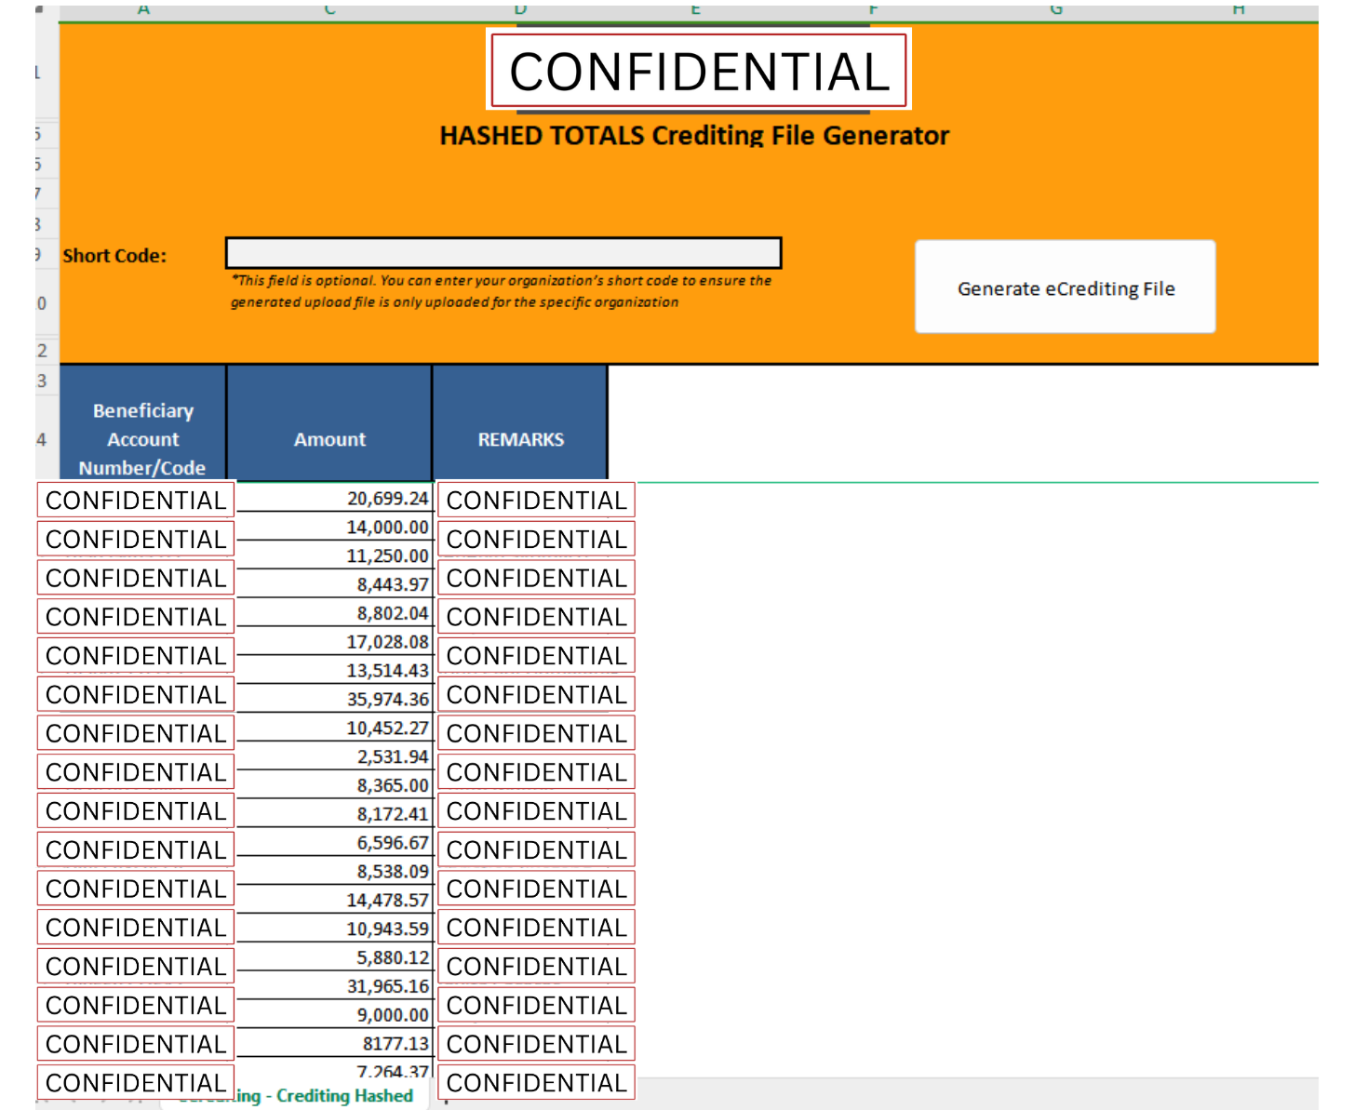Focus the Short Code input field

[503, 253]
